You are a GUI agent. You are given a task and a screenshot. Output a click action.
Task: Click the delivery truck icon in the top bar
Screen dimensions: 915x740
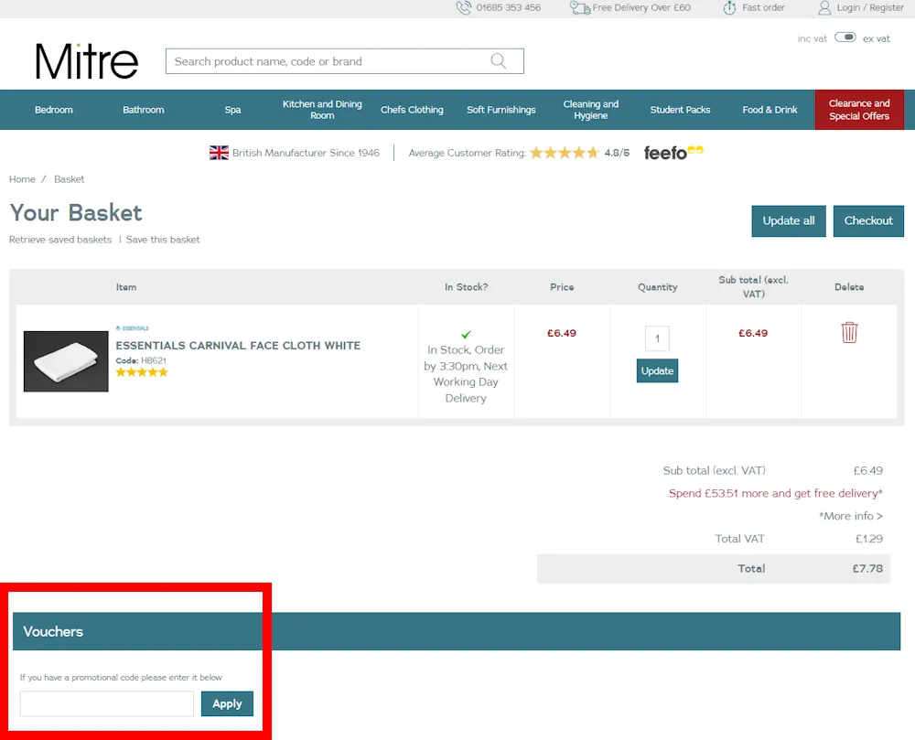pos(579,7)
